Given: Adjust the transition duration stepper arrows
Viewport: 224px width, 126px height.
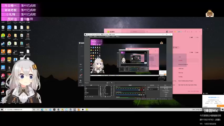Looking at the screenshot, I should 158,89.
